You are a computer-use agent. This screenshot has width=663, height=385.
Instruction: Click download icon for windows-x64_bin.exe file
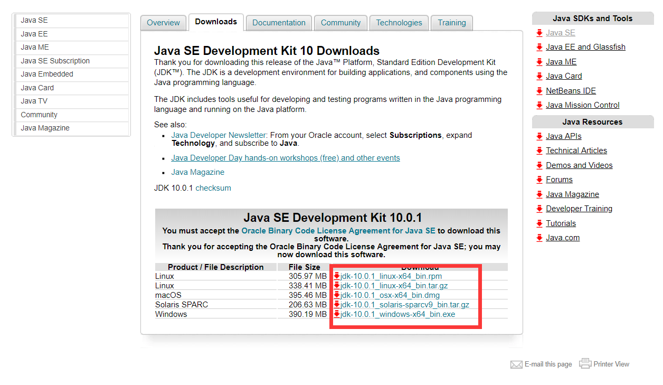coord(337,314)
